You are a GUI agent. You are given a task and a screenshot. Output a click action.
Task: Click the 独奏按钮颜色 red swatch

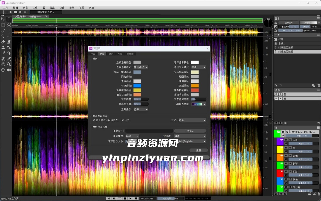pyautogui.click(x=195, y=90)
